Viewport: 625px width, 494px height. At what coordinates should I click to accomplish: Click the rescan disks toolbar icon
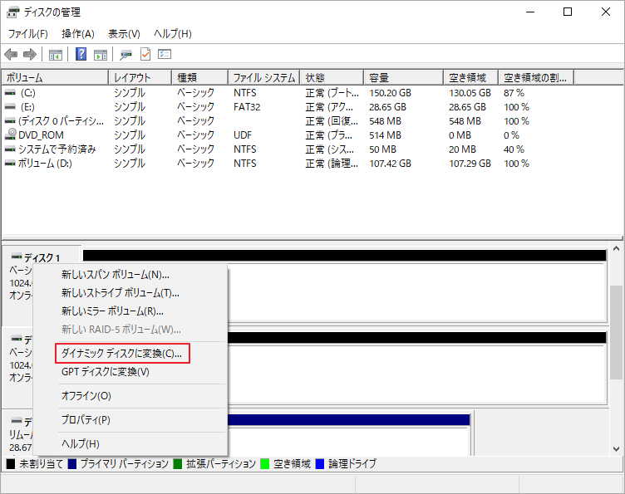pos(126,55)
